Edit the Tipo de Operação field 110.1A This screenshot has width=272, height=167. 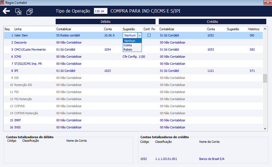pos(100,11)
